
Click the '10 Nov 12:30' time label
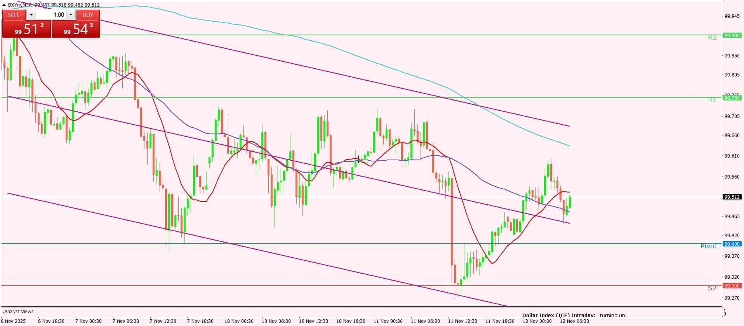313,321
